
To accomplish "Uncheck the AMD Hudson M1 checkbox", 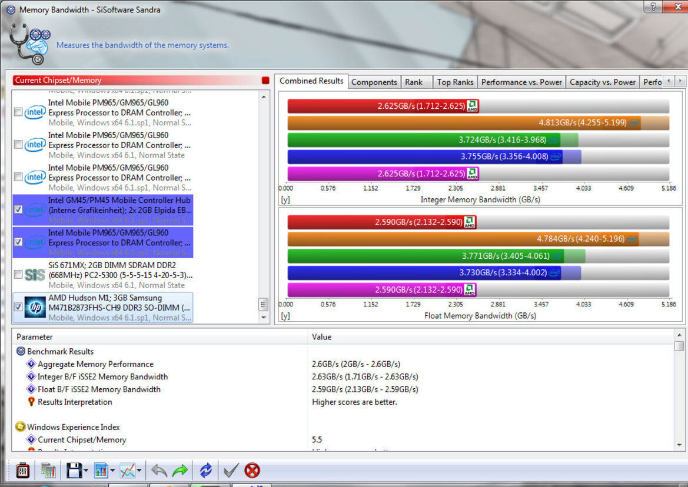I will click(x=18, y=307).
